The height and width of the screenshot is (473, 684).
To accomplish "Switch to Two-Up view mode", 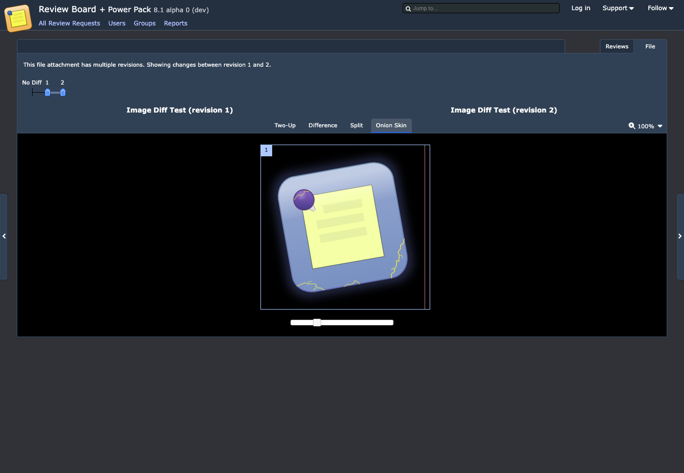I will coord(285,125).
